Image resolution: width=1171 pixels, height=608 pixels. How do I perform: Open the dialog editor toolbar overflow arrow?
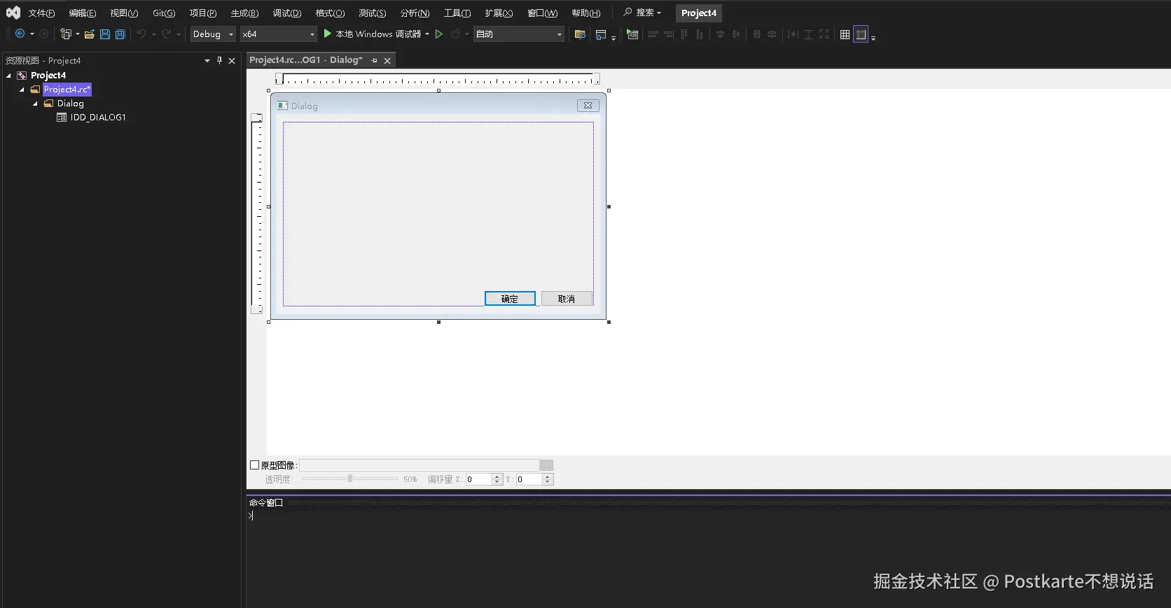click(x=873, y=37)
